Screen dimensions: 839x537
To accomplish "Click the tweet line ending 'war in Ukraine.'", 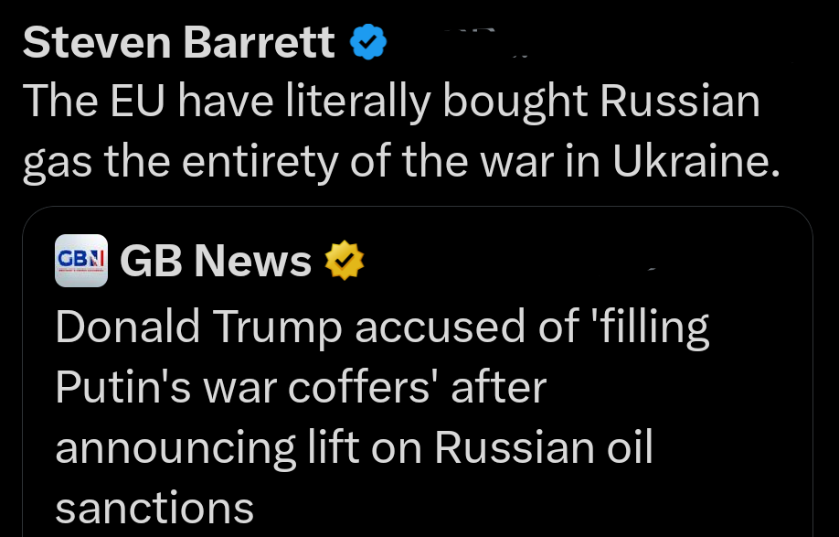I will (x=402, y=162).
